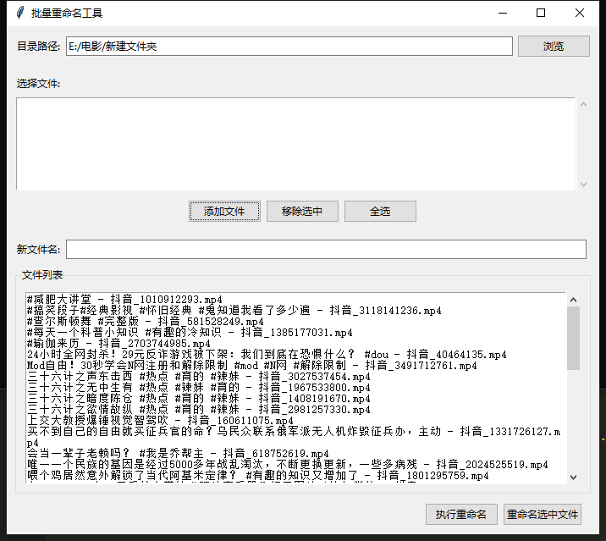Click the 浏览 browse button
This screenshot has height=541, width=606.
[x=554, y=47]
